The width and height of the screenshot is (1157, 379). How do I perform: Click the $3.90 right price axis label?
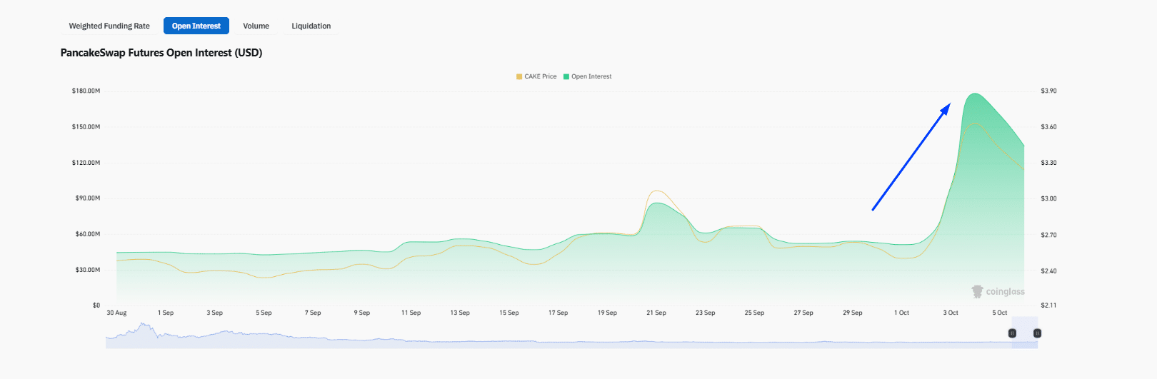point(1048,91)
